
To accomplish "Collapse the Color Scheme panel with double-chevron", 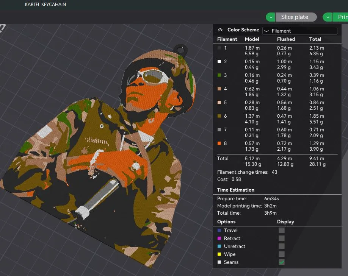I will pyautogui.click(x=220, y=30).
